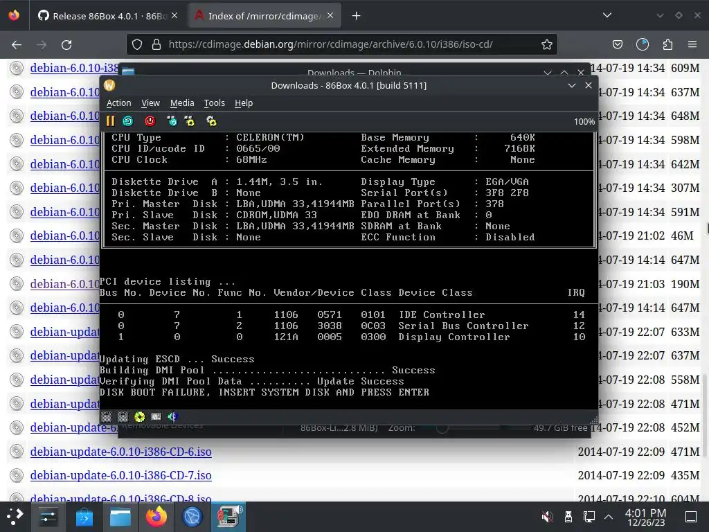Screen dimensions: 709x532
Task: Open Dolphin file manager taskbar icon
Action: tap(120, 517)
